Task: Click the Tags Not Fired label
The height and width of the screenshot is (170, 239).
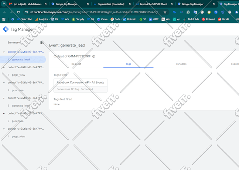Action: (x=63, y=99)
